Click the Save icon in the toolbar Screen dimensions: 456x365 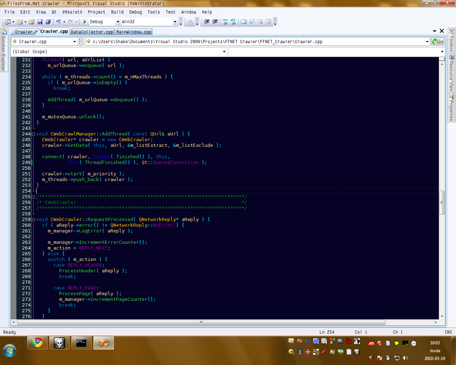[40, 22]
